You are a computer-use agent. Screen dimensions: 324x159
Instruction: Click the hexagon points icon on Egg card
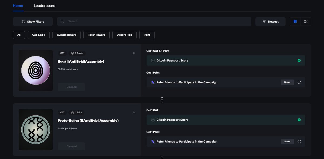coord(72,53)
